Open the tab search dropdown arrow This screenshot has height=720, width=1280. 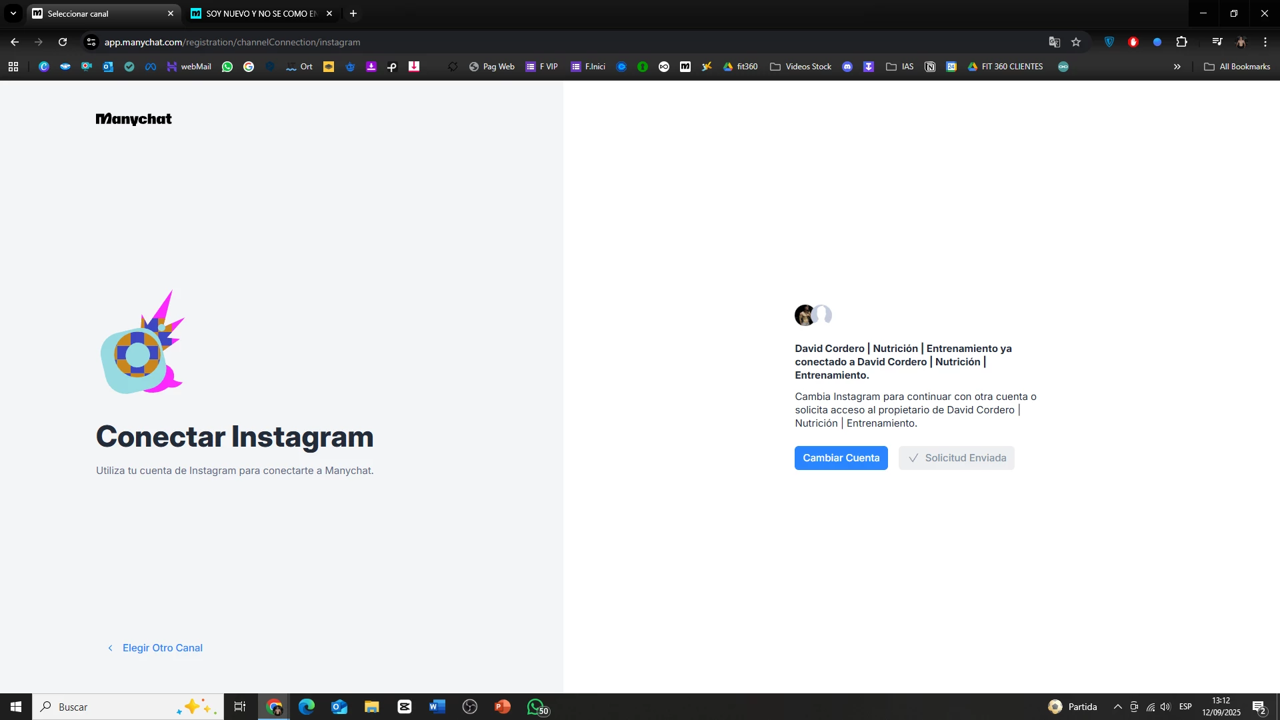point(13,13)
